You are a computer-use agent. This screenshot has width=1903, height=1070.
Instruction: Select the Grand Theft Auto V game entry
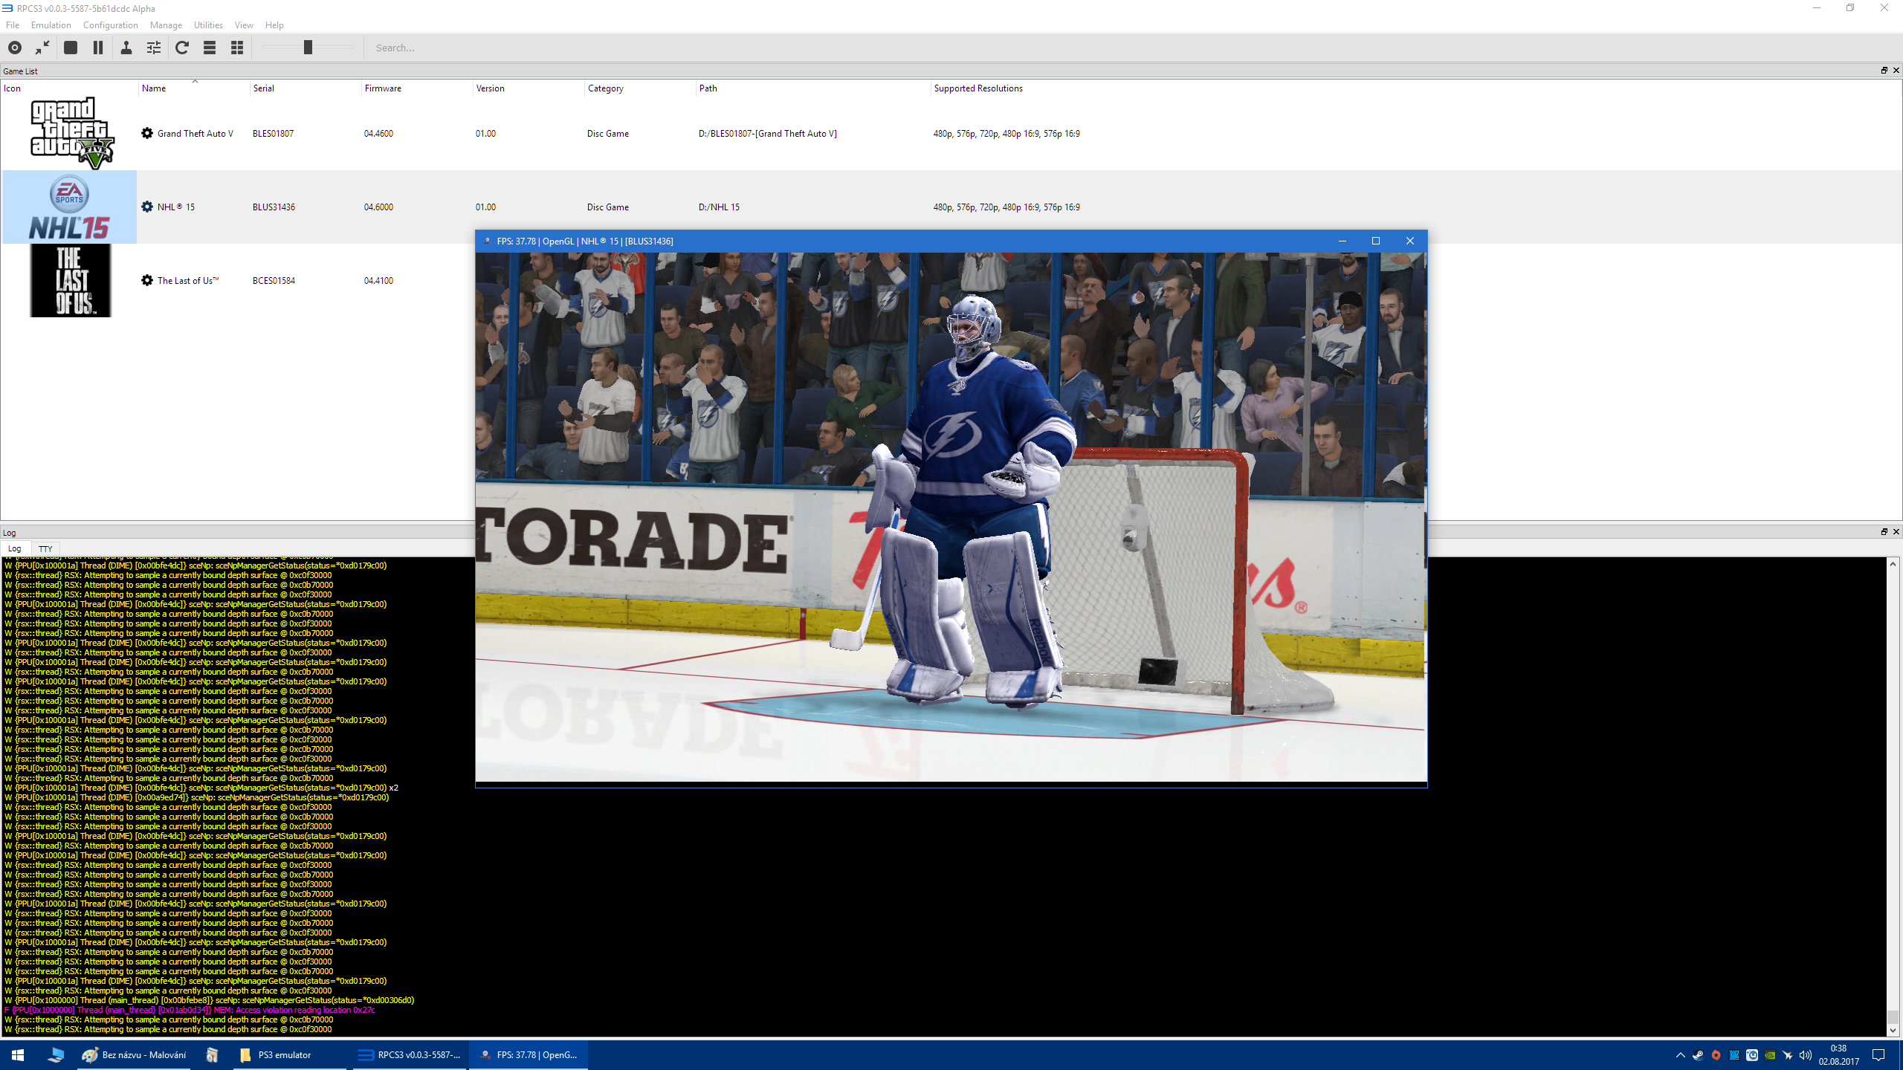pos(195,133)
